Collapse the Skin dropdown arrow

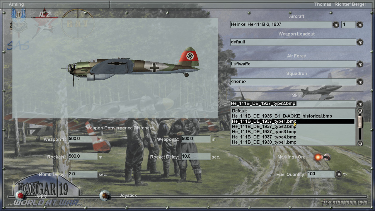click(x=360, y=104)
